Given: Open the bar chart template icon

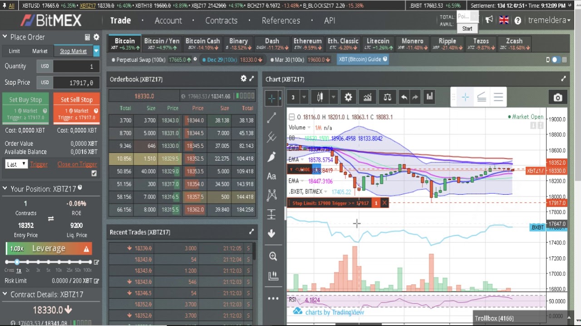Looking at the screenshot, I should [429, 97].
